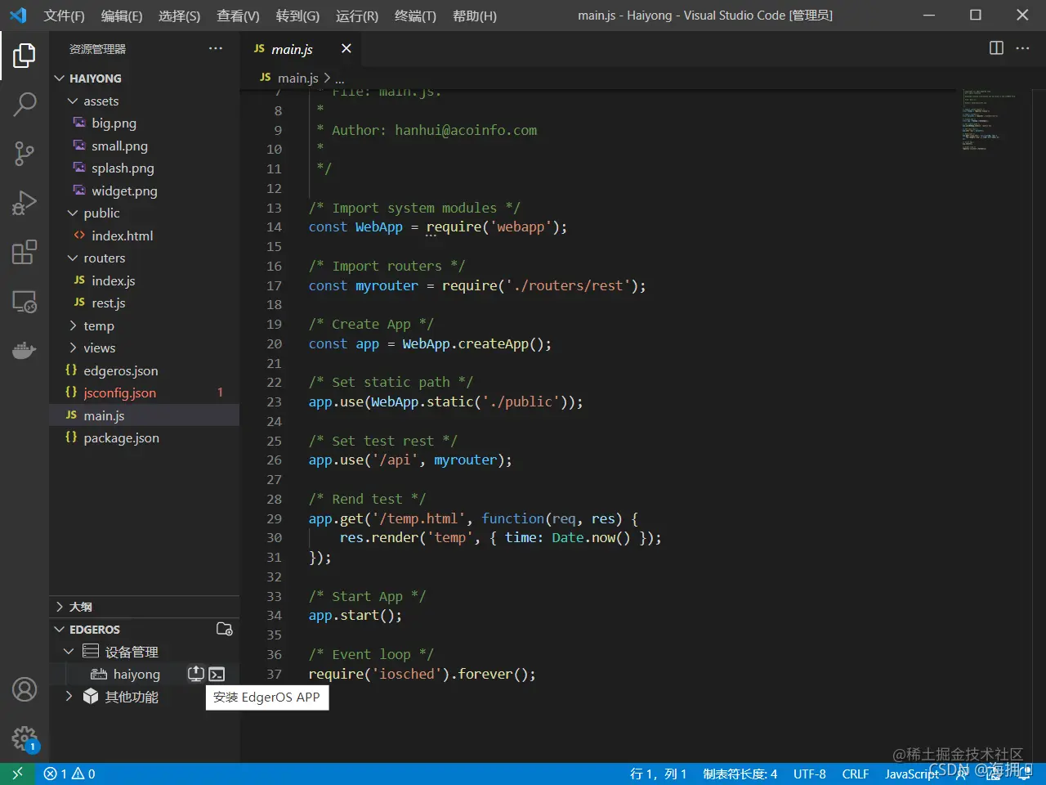Change the CRLF end of line sequence
1046x785 pixels.
(856, 774)
